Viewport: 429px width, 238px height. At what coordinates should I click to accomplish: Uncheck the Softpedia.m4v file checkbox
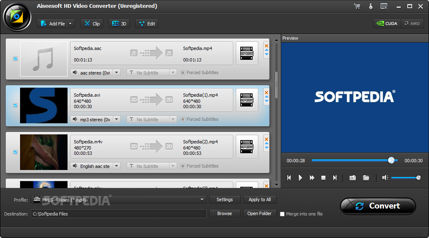point(15,152)
